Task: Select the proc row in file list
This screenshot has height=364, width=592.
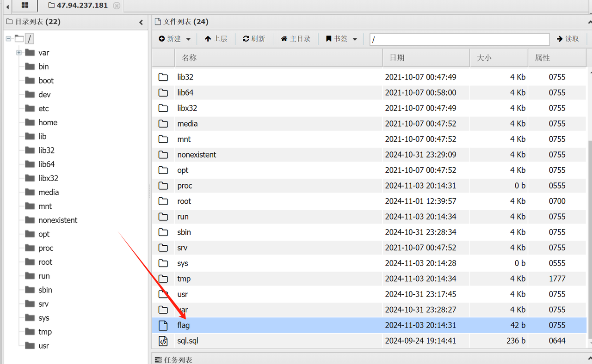Action: click(369, 186)
